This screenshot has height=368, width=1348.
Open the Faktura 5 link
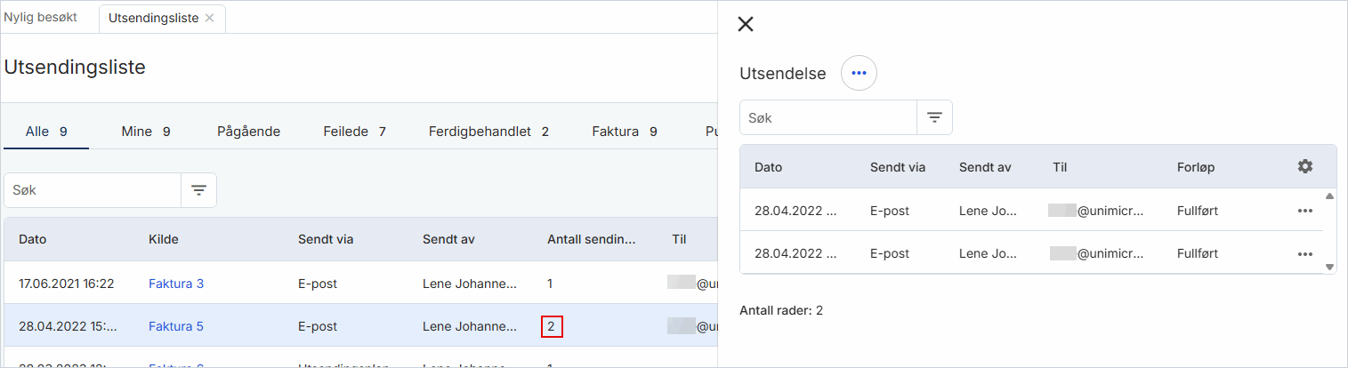(x=176, y=326)
